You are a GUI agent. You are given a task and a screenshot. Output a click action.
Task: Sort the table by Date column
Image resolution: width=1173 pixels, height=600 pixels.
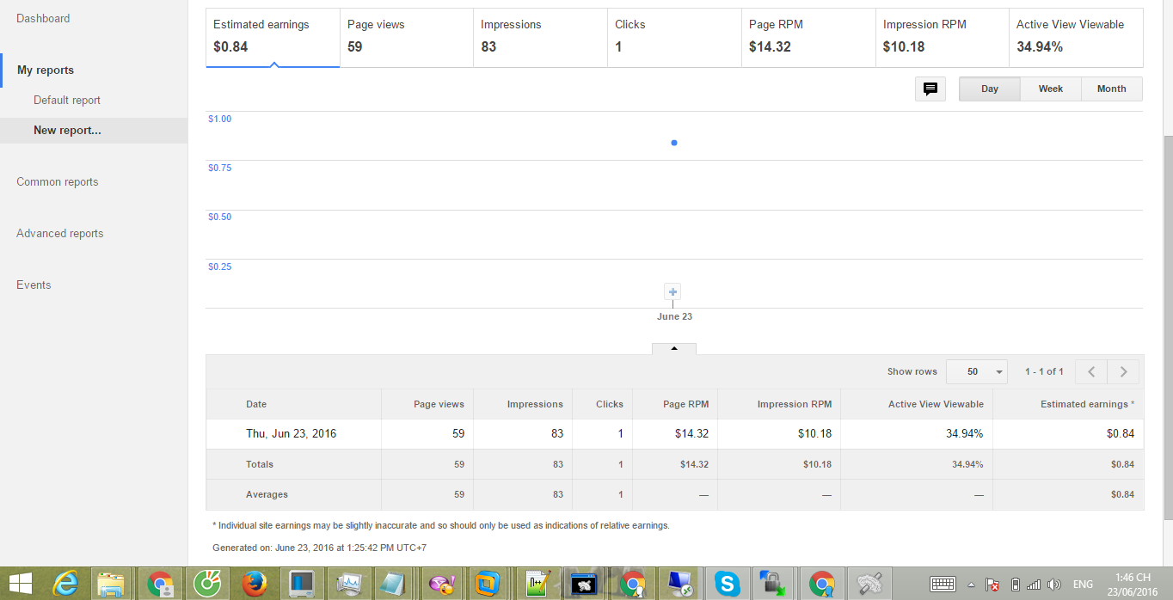click(256, 404)
